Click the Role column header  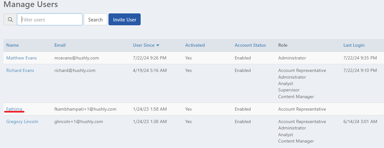pos(283,45)
